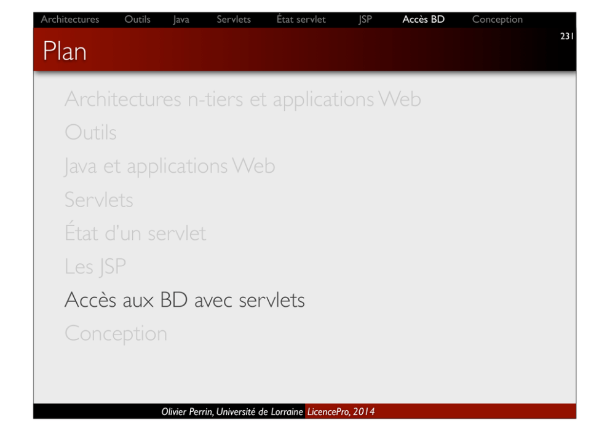The width and height of the screenshot is (610, 431).
Task: Jump to the JSP navigation tab
Action: click(365, 20)
